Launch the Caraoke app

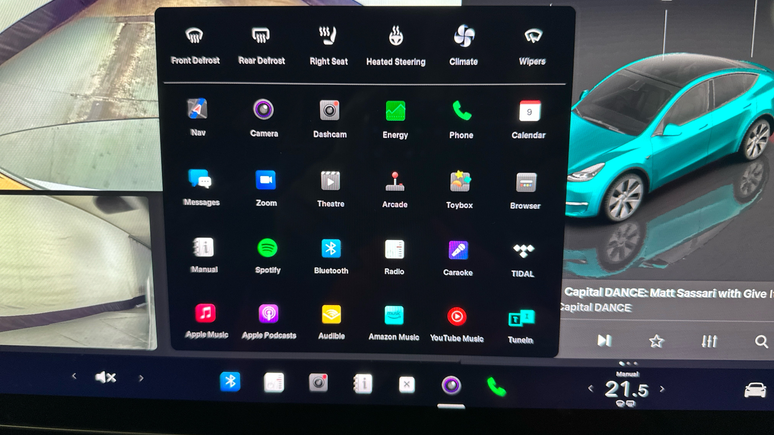(458, 251)
